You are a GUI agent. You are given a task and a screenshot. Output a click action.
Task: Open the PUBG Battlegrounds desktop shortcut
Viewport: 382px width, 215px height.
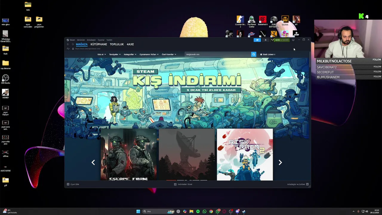(274, 22)
